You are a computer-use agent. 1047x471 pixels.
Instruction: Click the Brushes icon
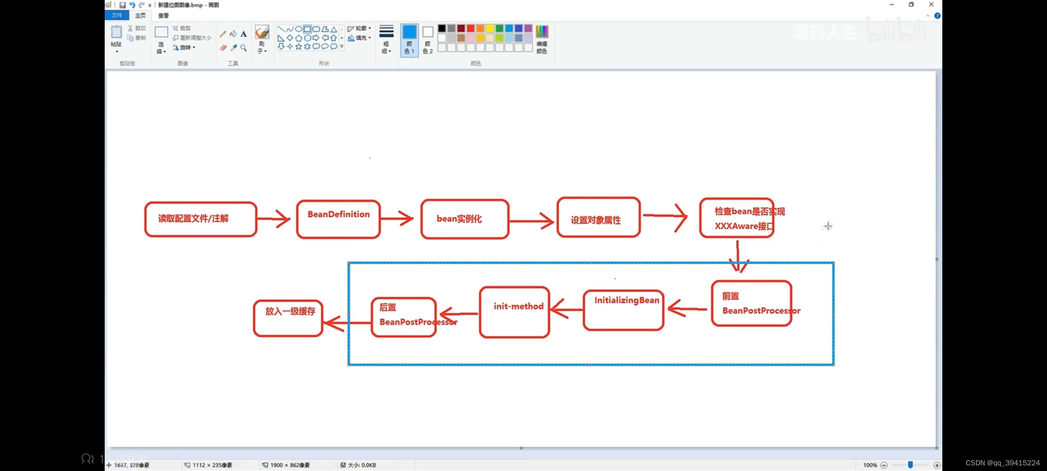pos(262,32)
